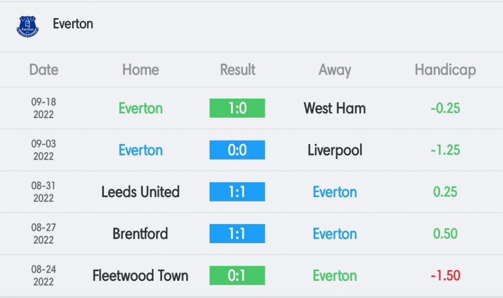Click the Fleetwood Town home team name

pyautogui.click(x=140, y=275)
